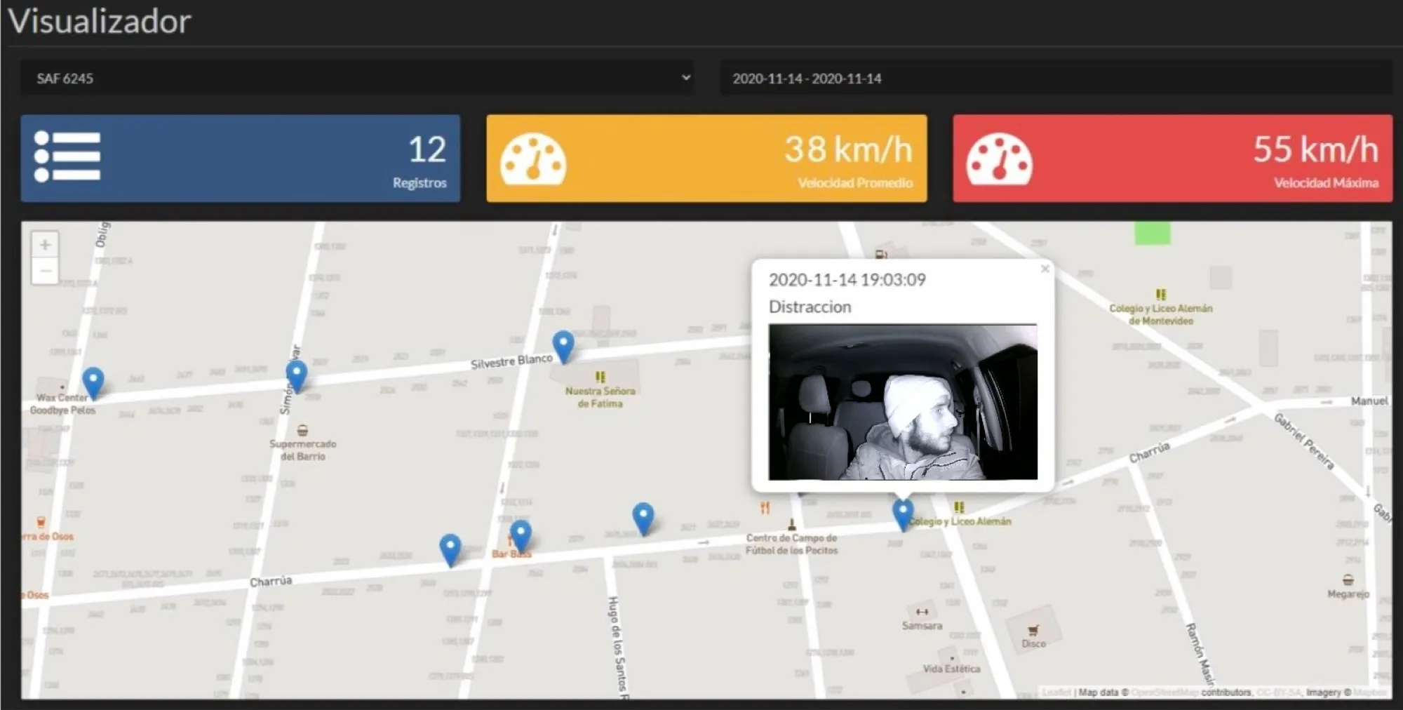
Task: Open the OpenStreetMap contributors link
Action: coord(1164,692)
